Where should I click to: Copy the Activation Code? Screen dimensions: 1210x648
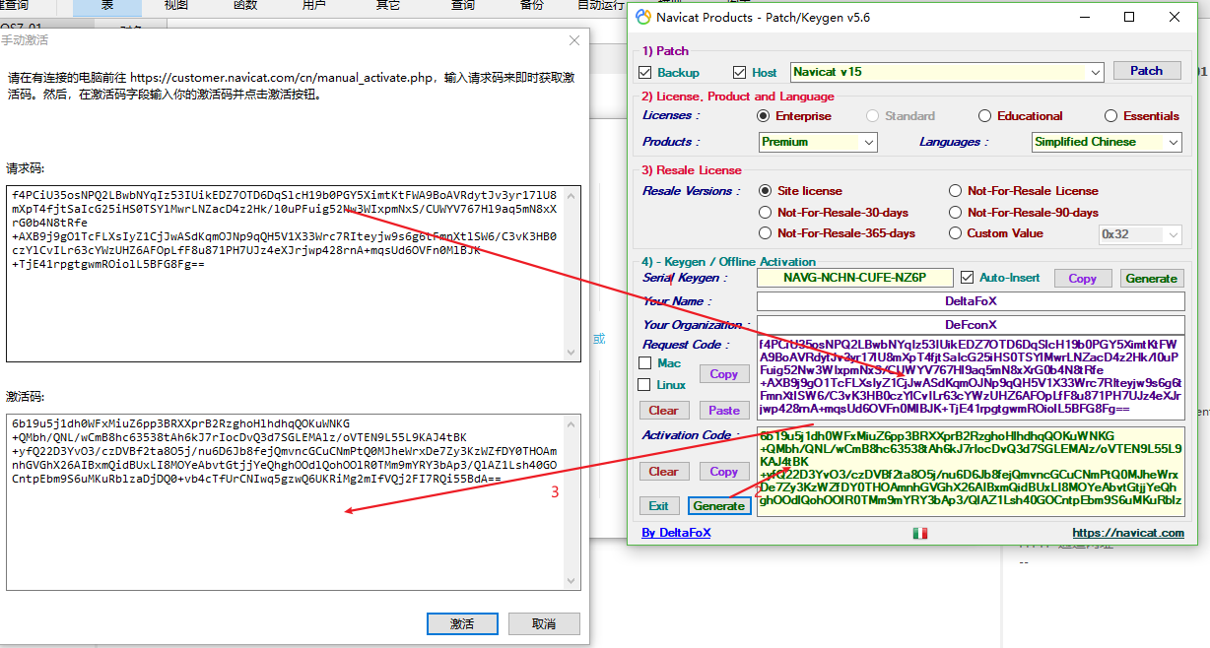(x=723, y=472)
